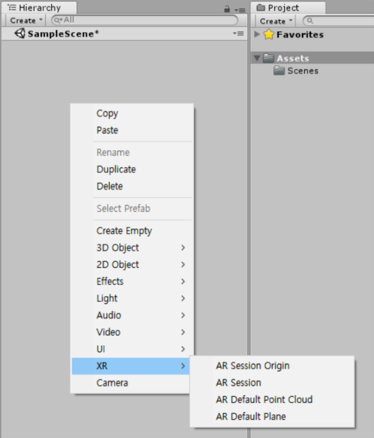Select the Scenes folder icon

coord(279,70)
